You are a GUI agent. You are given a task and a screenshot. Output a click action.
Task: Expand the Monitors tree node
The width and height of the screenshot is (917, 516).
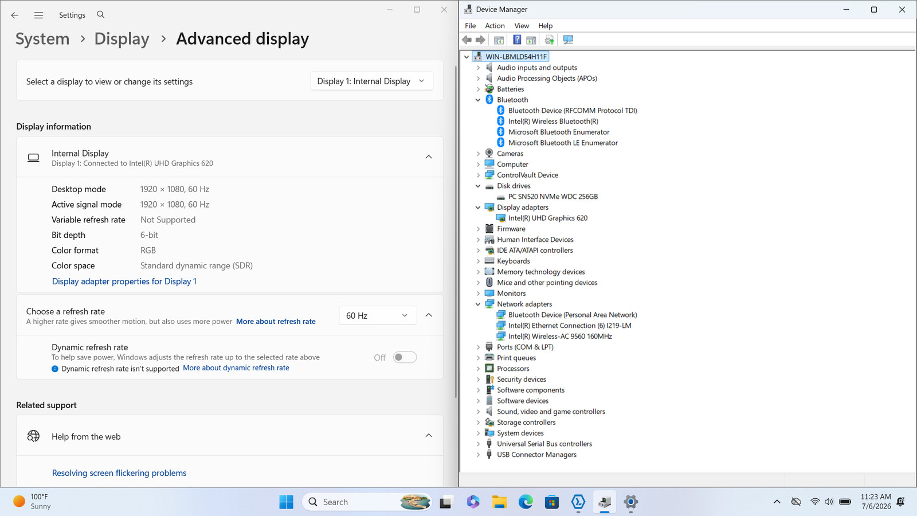click(x=478, y=294)
